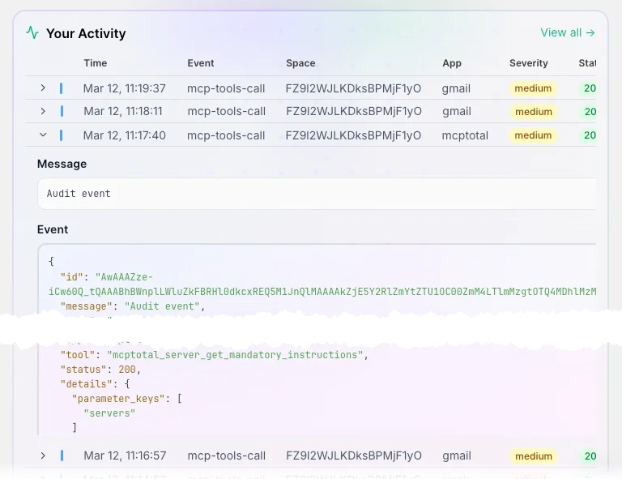The image size is (622, 479).
Task: Expand the Mar 12, 11:19:37 activity row
Action: pyautogui.click(x=43, y=88)
